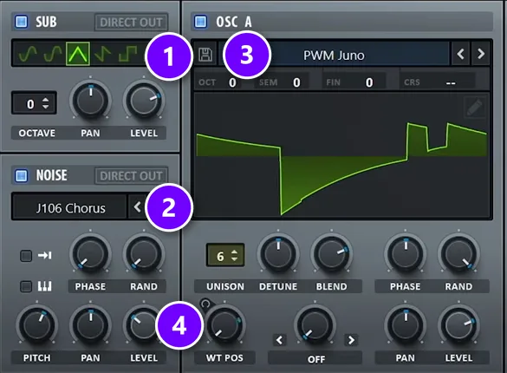Click the NOISE PAN knob
This screenshot has width=507, height=373.
90,325
